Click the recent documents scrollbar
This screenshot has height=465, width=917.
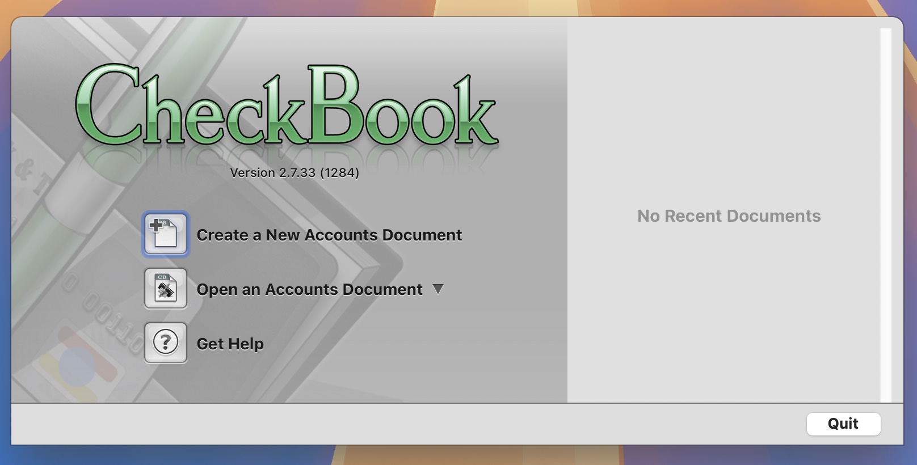886,215
